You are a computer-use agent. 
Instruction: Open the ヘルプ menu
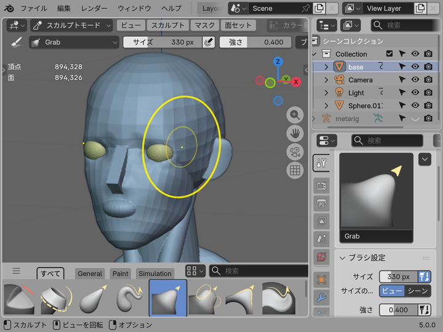172,9
